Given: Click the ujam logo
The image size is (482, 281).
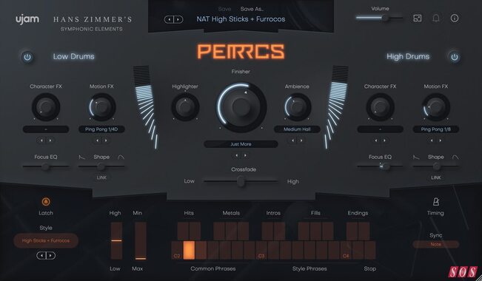Looking at the screenshot, I should click(27, 19).
